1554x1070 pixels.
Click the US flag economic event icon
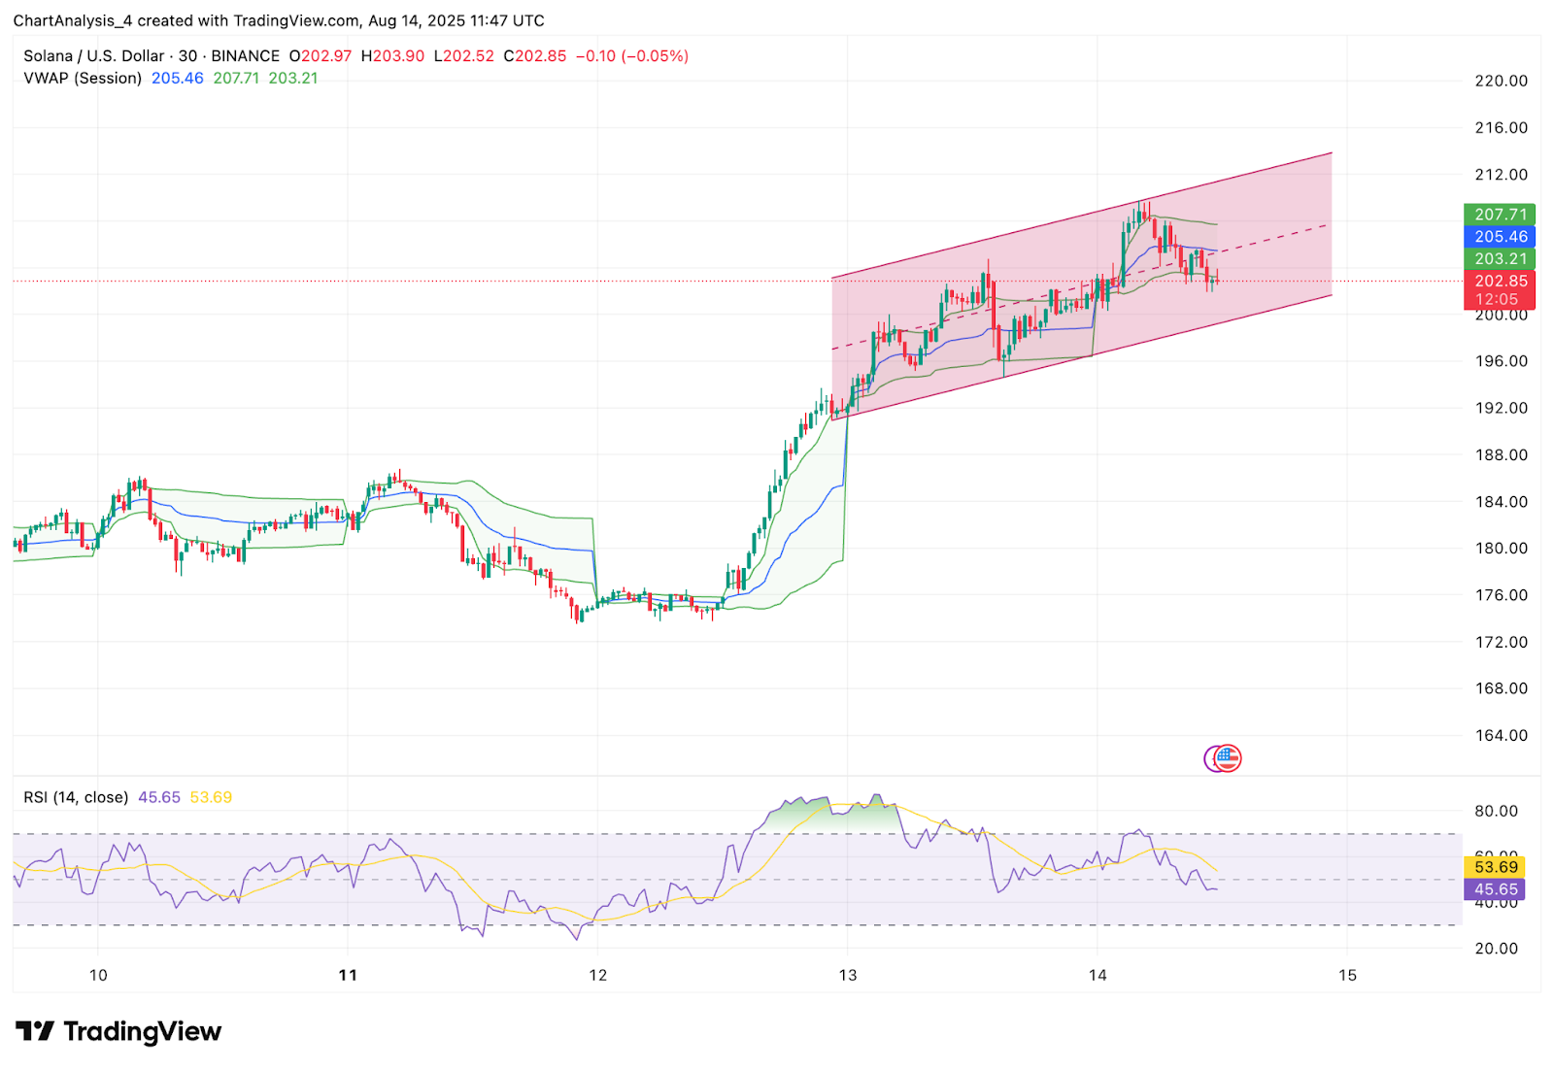[x=1228, y=758]
